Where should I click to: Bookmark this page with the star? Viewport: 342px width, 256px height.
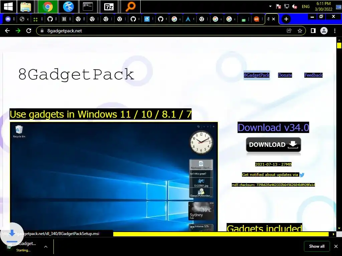pyautogui.click(x=300, y=31)
